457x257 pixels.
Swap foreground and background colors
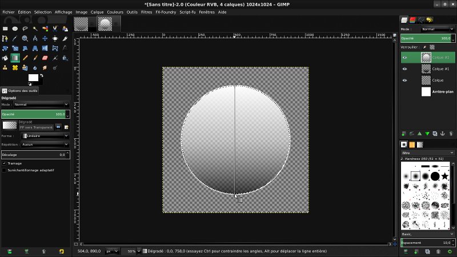click(x=42, y=75)
